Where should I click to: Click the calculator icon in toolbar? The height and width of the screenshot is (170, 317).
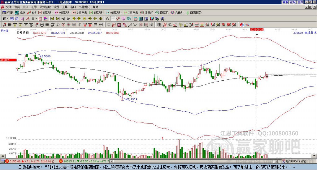pyautogui.click(x=141, y=19)
